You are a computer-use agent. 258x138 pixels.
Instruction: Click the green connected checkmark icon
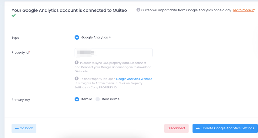[x=14, y=16]
